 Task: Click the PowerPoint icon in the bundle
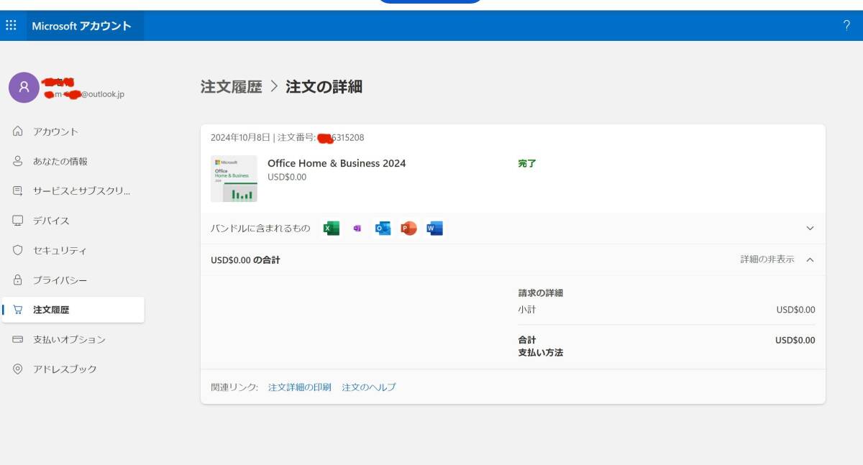(408, 229)
